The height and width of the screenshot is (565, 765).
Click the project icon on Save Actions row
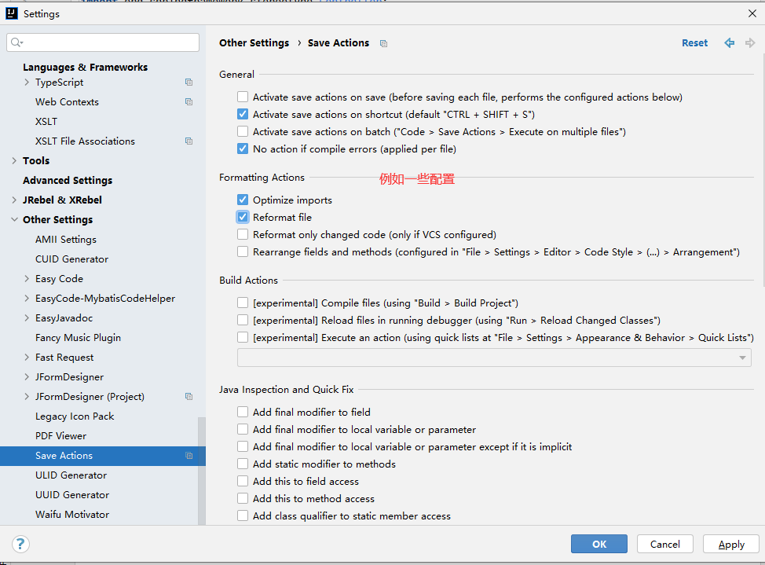pos(189,456)
